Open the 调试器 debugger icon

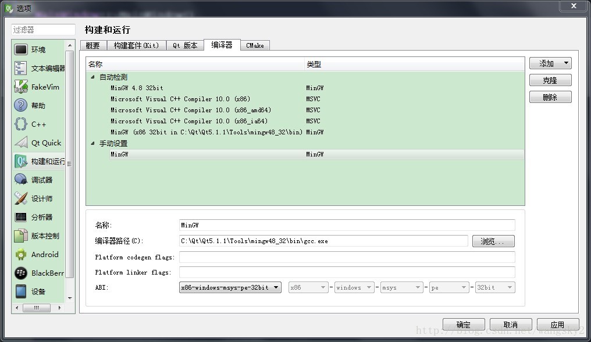[21, 180]
